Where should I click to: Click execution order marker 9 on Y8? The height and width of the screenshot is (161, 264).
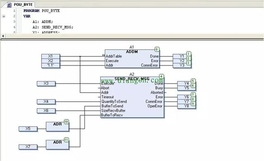pos(193,104)
